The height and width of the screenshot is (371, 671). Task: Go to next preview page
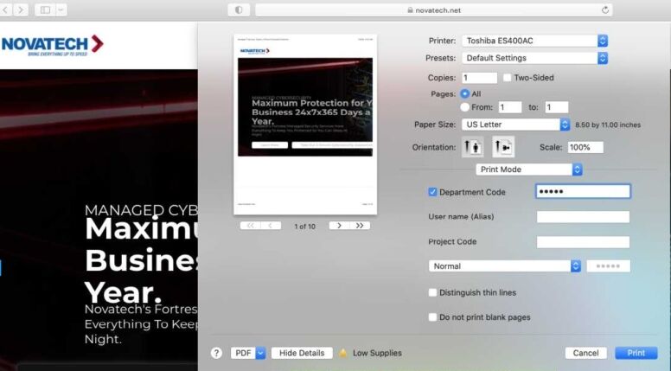338,226
